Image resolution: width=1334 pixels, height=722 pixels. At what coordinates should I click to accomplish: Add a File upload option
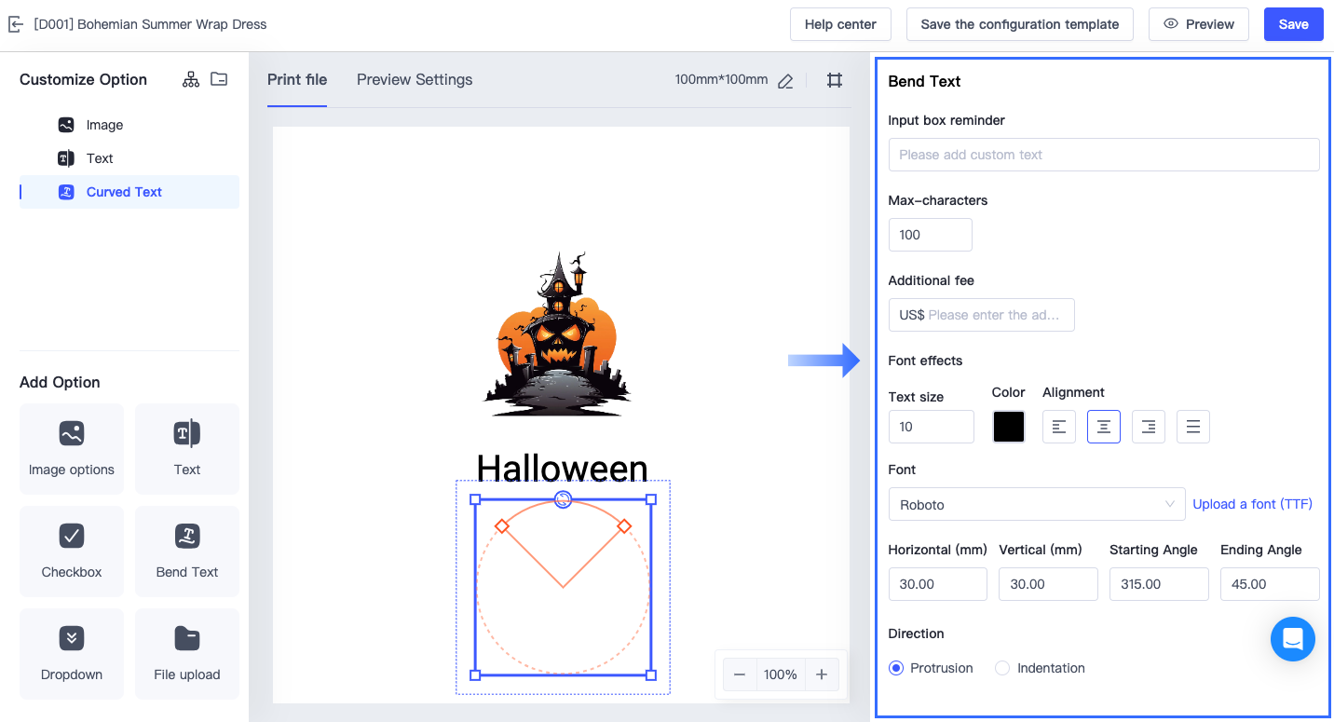tap(186, 654)
